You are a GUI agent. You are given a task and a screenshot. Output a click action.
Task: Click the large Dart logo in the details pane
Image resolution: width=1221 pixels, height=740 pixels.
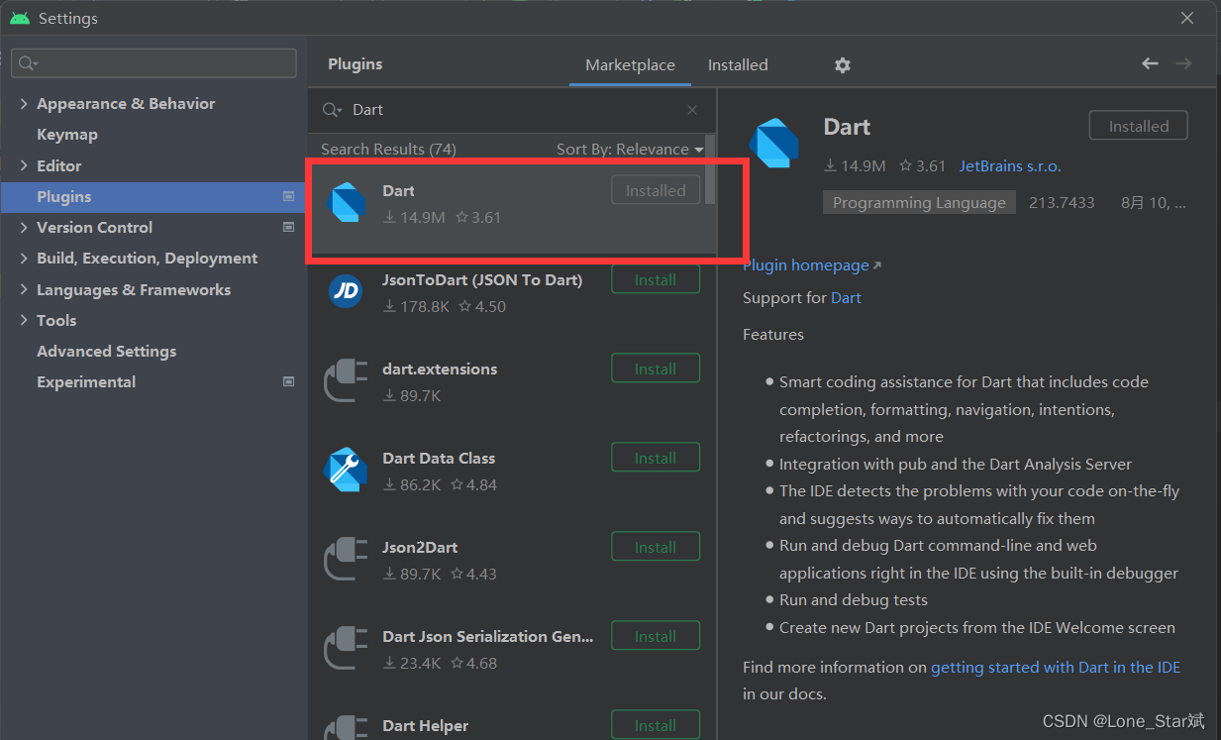773,144
